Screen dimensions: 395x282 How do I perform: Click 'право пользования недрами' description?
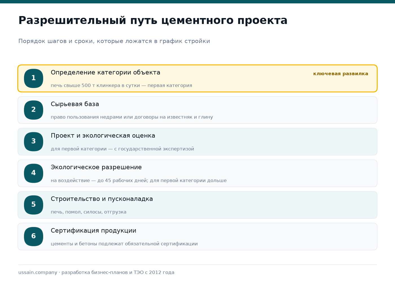pyautogui.click(x=132, y=117)
